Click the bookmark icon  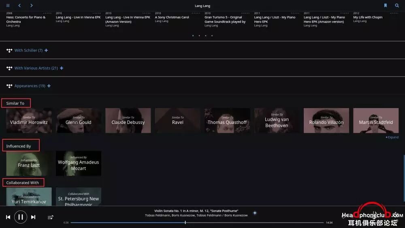pos(386,5)
